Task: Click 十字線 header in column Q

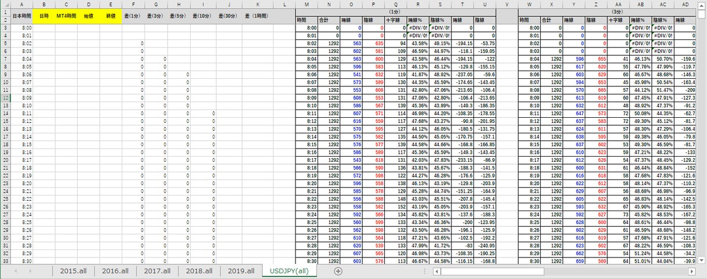Action: coord(396,20)
